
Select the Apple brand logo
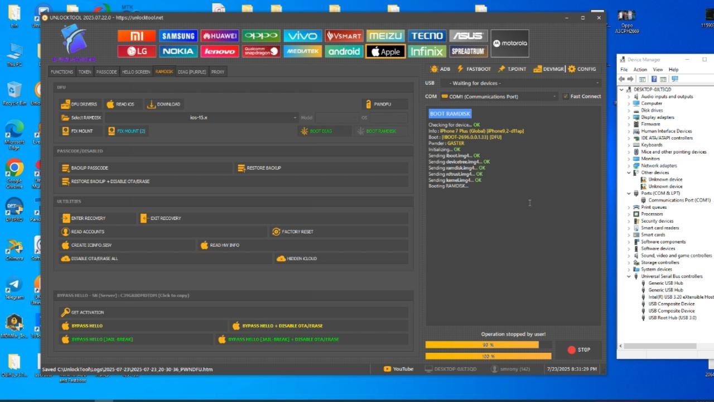point(385,51)
